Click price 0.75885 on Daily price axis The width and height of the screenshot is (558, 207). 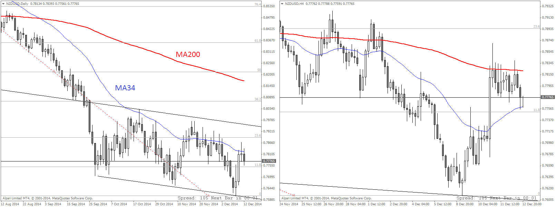coord(269,200)
